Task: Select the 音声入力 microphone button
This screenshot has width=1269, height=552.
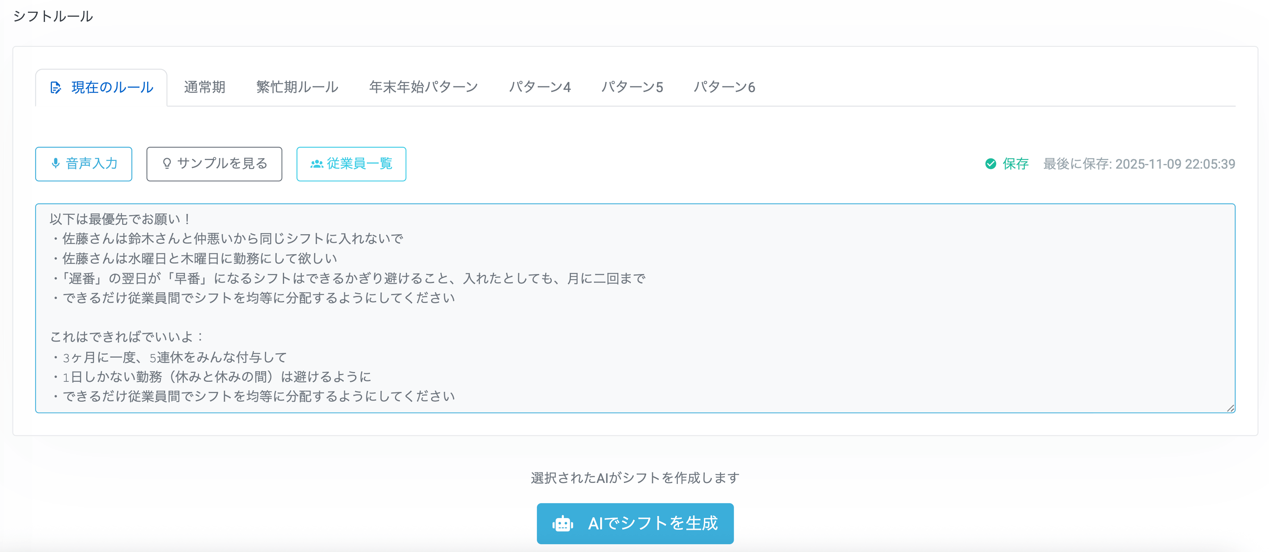Action: point(84,164)
